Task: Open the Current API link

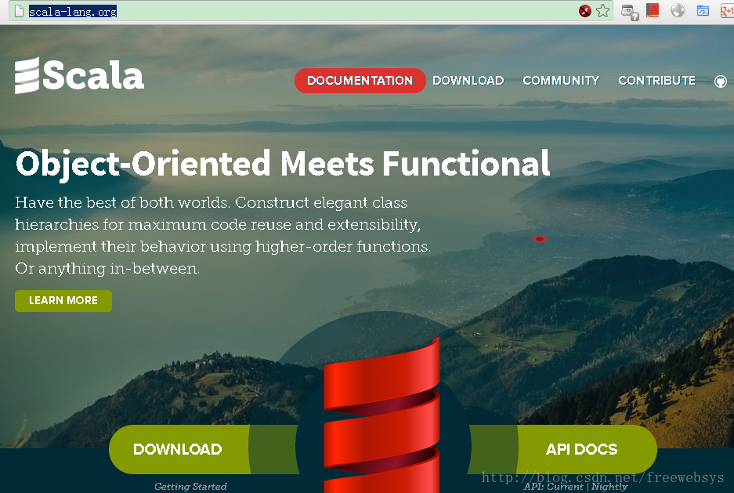Action: pos(566,487)
